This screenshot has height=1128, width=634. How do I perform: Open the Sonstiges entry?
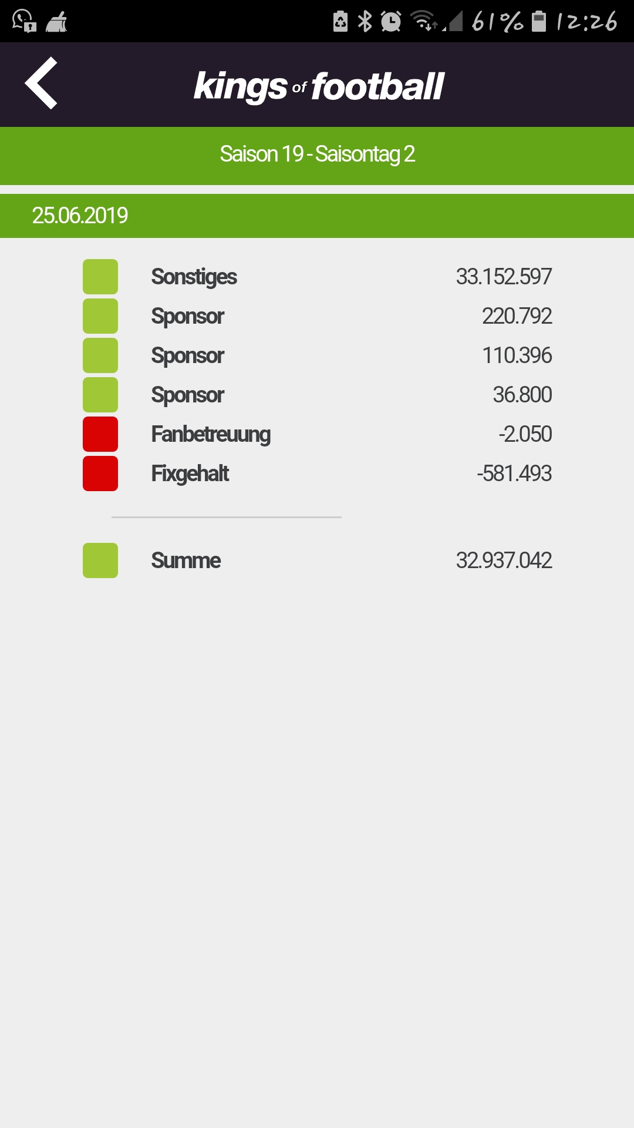click(317, 277)
